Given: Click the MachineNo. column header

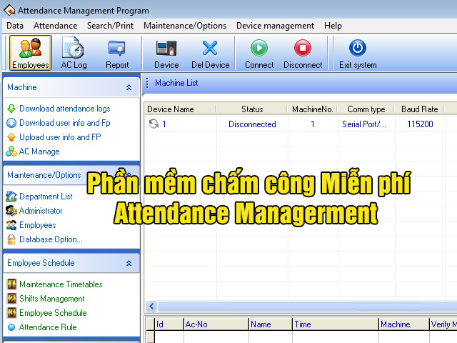Looking at the screenshot, I should pyautogui.click(x=313, y=109).
